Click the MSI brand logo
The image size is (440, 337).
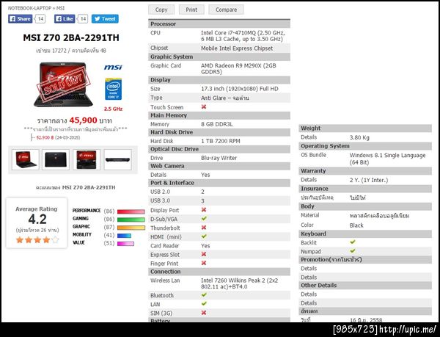point(113,67)
